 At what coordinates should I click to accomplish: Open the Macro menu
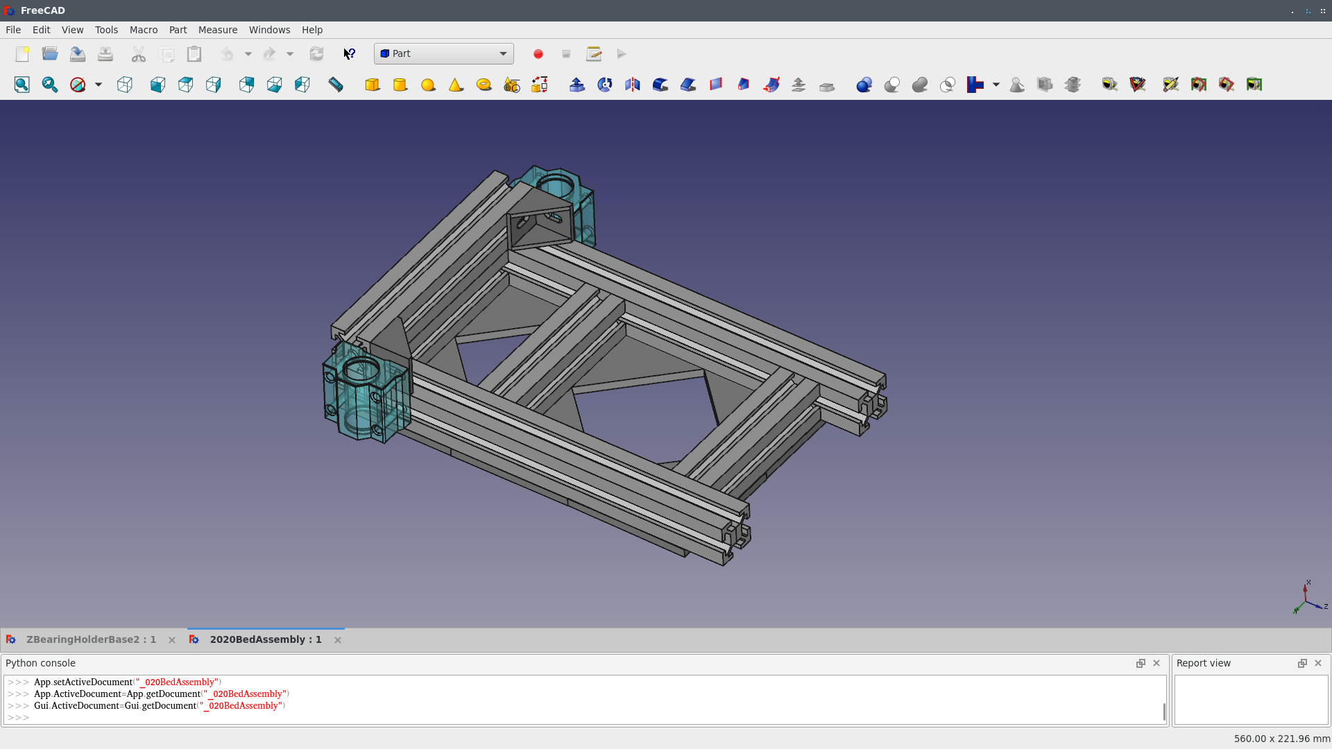pos(143,30)
